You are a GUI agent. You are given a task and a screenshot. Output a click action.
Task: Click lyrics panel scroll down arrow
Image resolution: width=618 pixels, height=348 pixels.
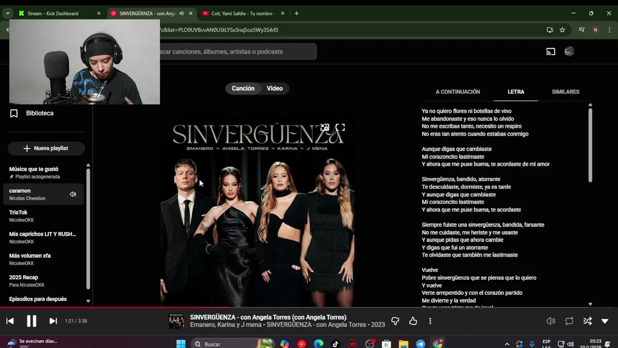coord(590,304)
